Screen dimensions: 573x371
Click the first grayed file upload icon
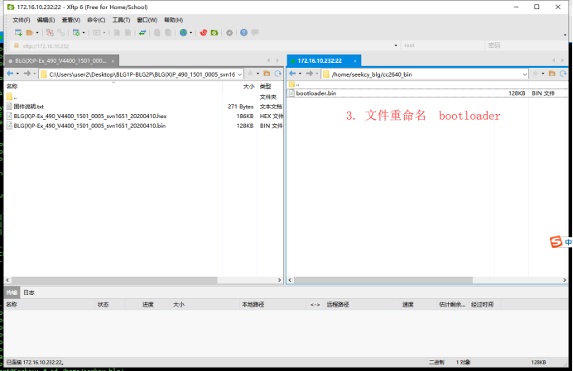point(117,33)
